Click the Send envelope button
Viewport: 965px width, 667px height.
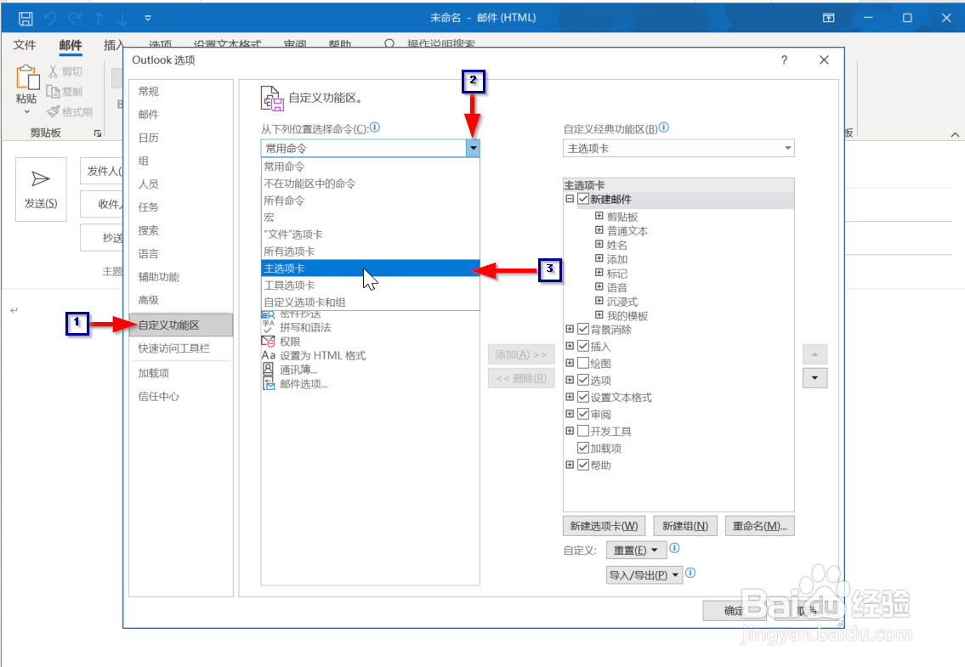pos(41,189)
